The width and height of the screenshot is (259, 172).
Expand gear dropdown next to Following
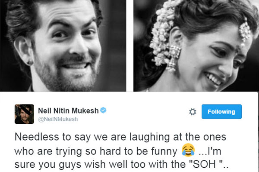click(193, 112)
